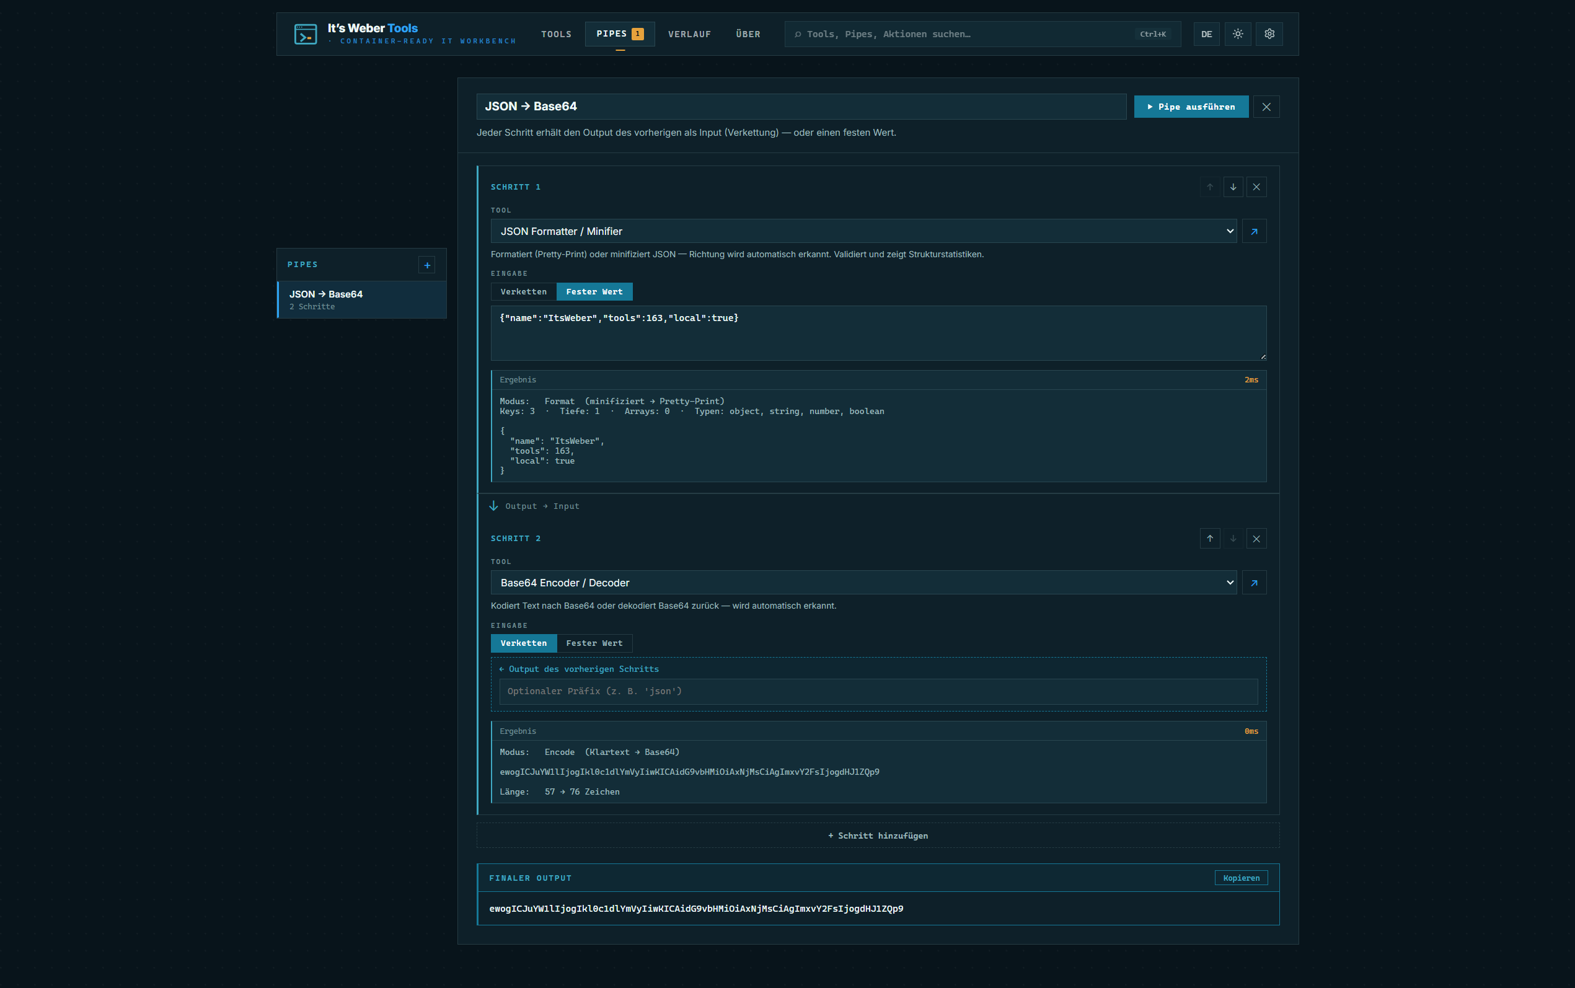
Task: Run the pipe with Pipe ausführen
Action: 1191,107
